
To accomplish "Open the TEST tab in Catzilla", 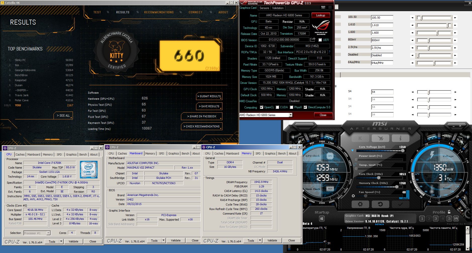I will pos(97,12).
